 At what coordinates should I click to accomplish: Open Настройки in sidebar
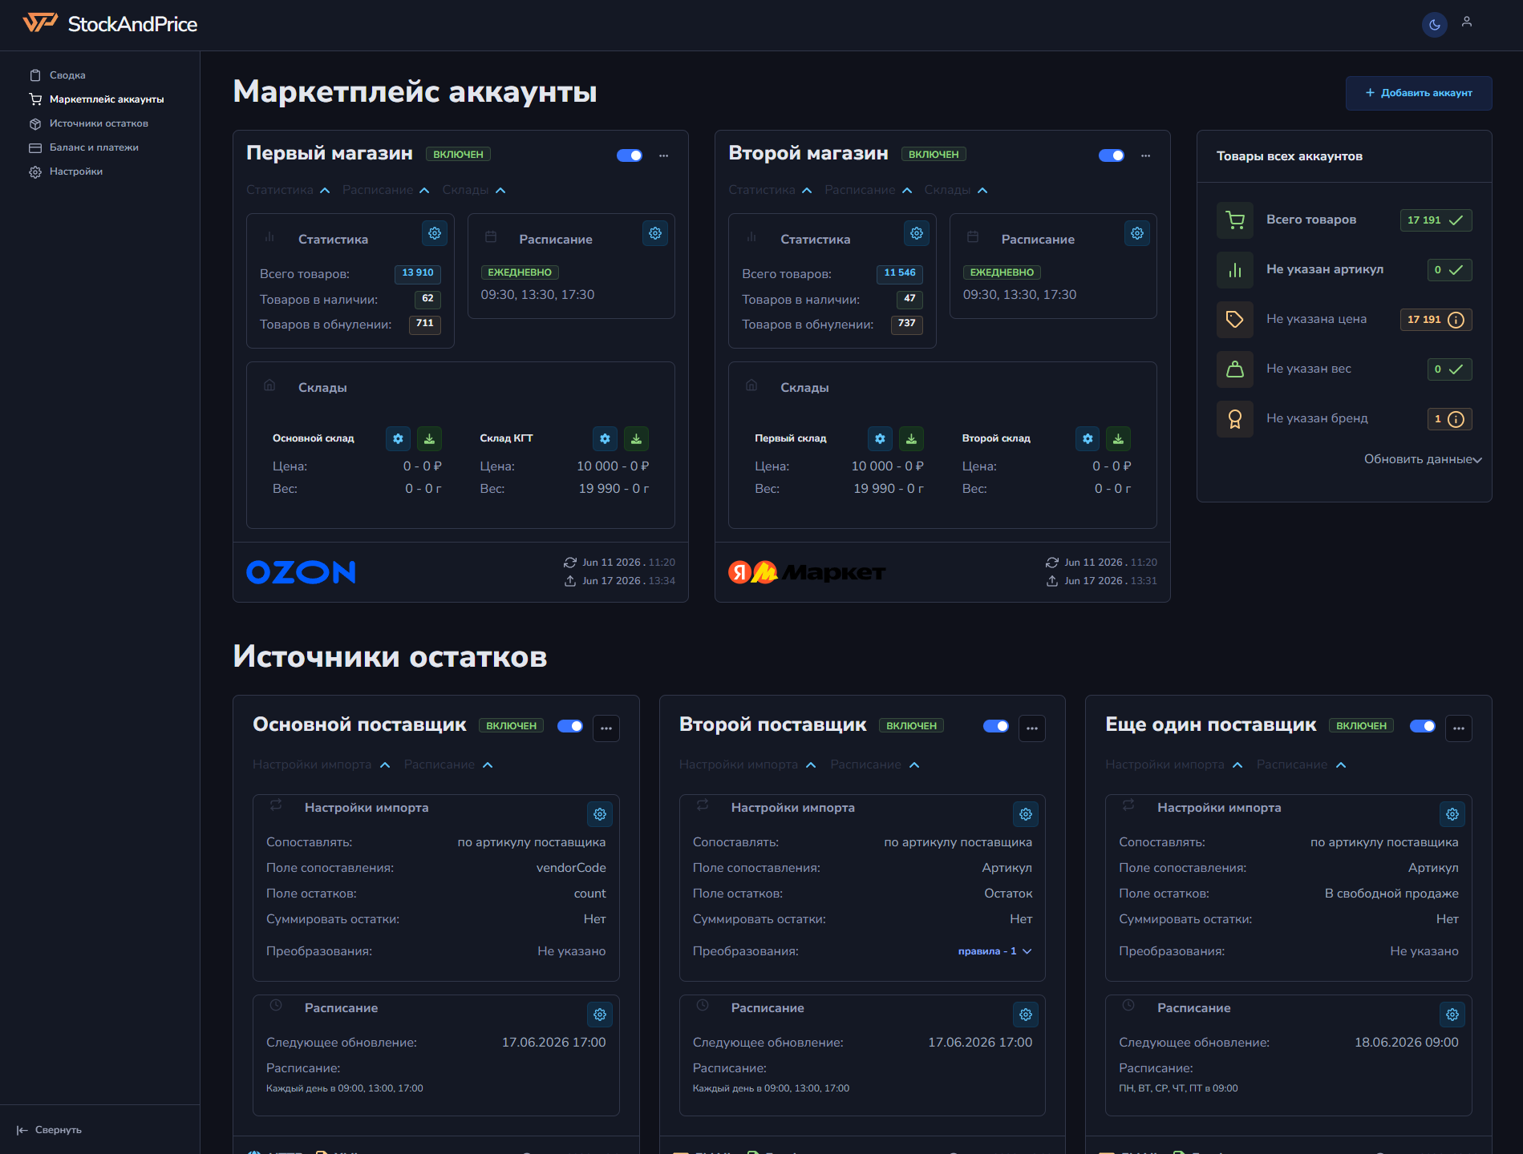[x=66, y=171]
